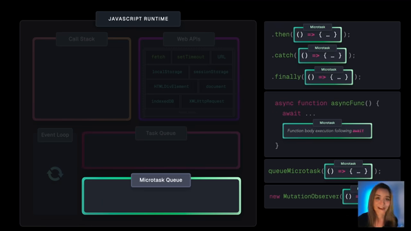Click the document cell in Web APIs

click(216, 87)
